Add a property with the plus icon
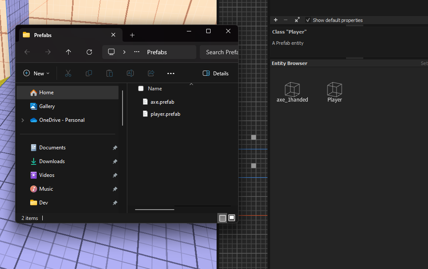428x269 pixels. coord(276,20)
